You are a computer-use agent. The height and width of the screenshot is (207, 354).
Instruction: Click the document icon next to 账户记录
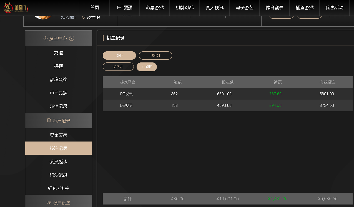pos(49,120)
